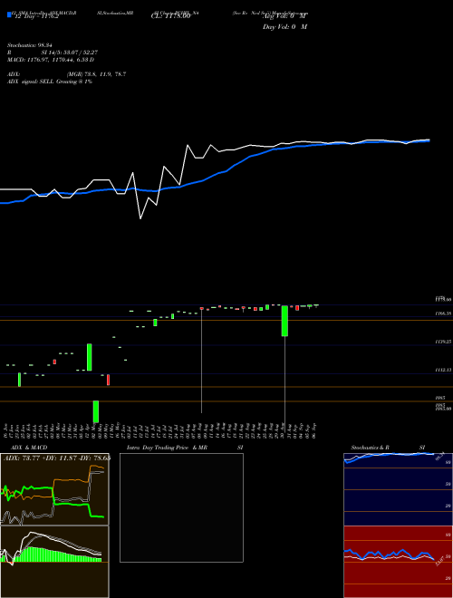This screenshot has height=598, width=453.
Task: Open the empty intraday trading price chart box
Action: point(181,507)
